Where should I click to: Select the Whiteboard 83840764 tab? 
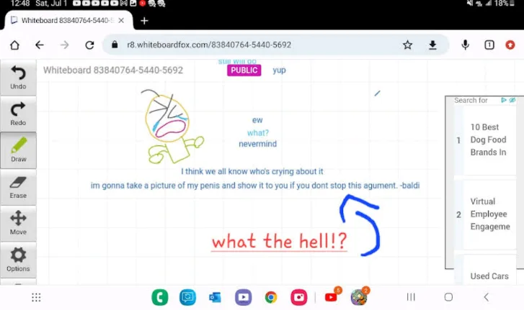coord(68,20)
